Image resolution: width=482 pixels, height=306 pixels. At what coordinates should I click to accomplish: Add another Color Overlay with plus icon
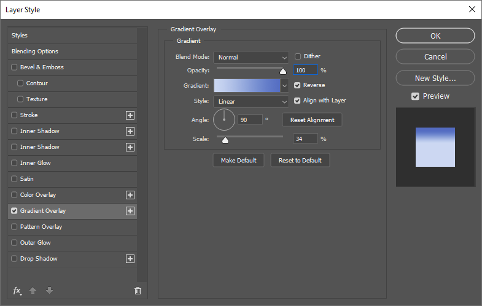pyautogui.click(x=130, y=195)
